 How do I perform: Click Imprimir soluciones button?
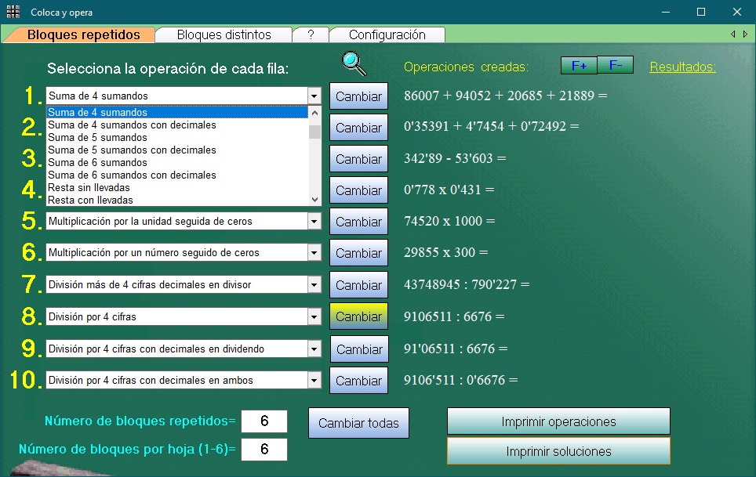pyautogui.click(x=558, y=451)
